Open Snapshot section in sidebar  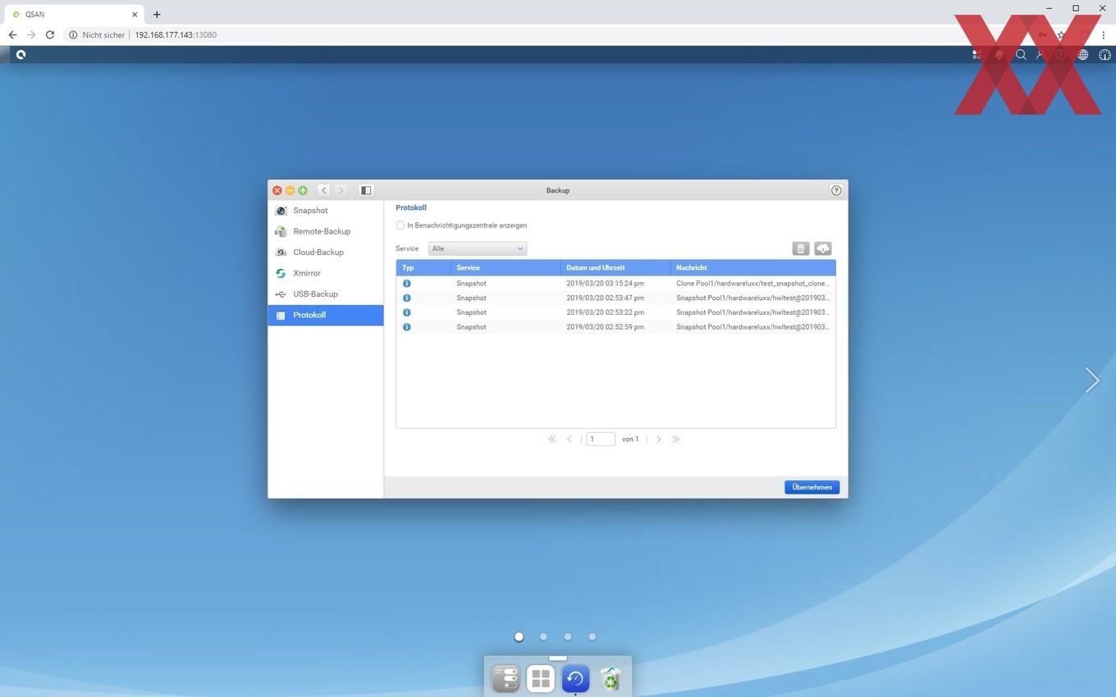tap(326, 211)
